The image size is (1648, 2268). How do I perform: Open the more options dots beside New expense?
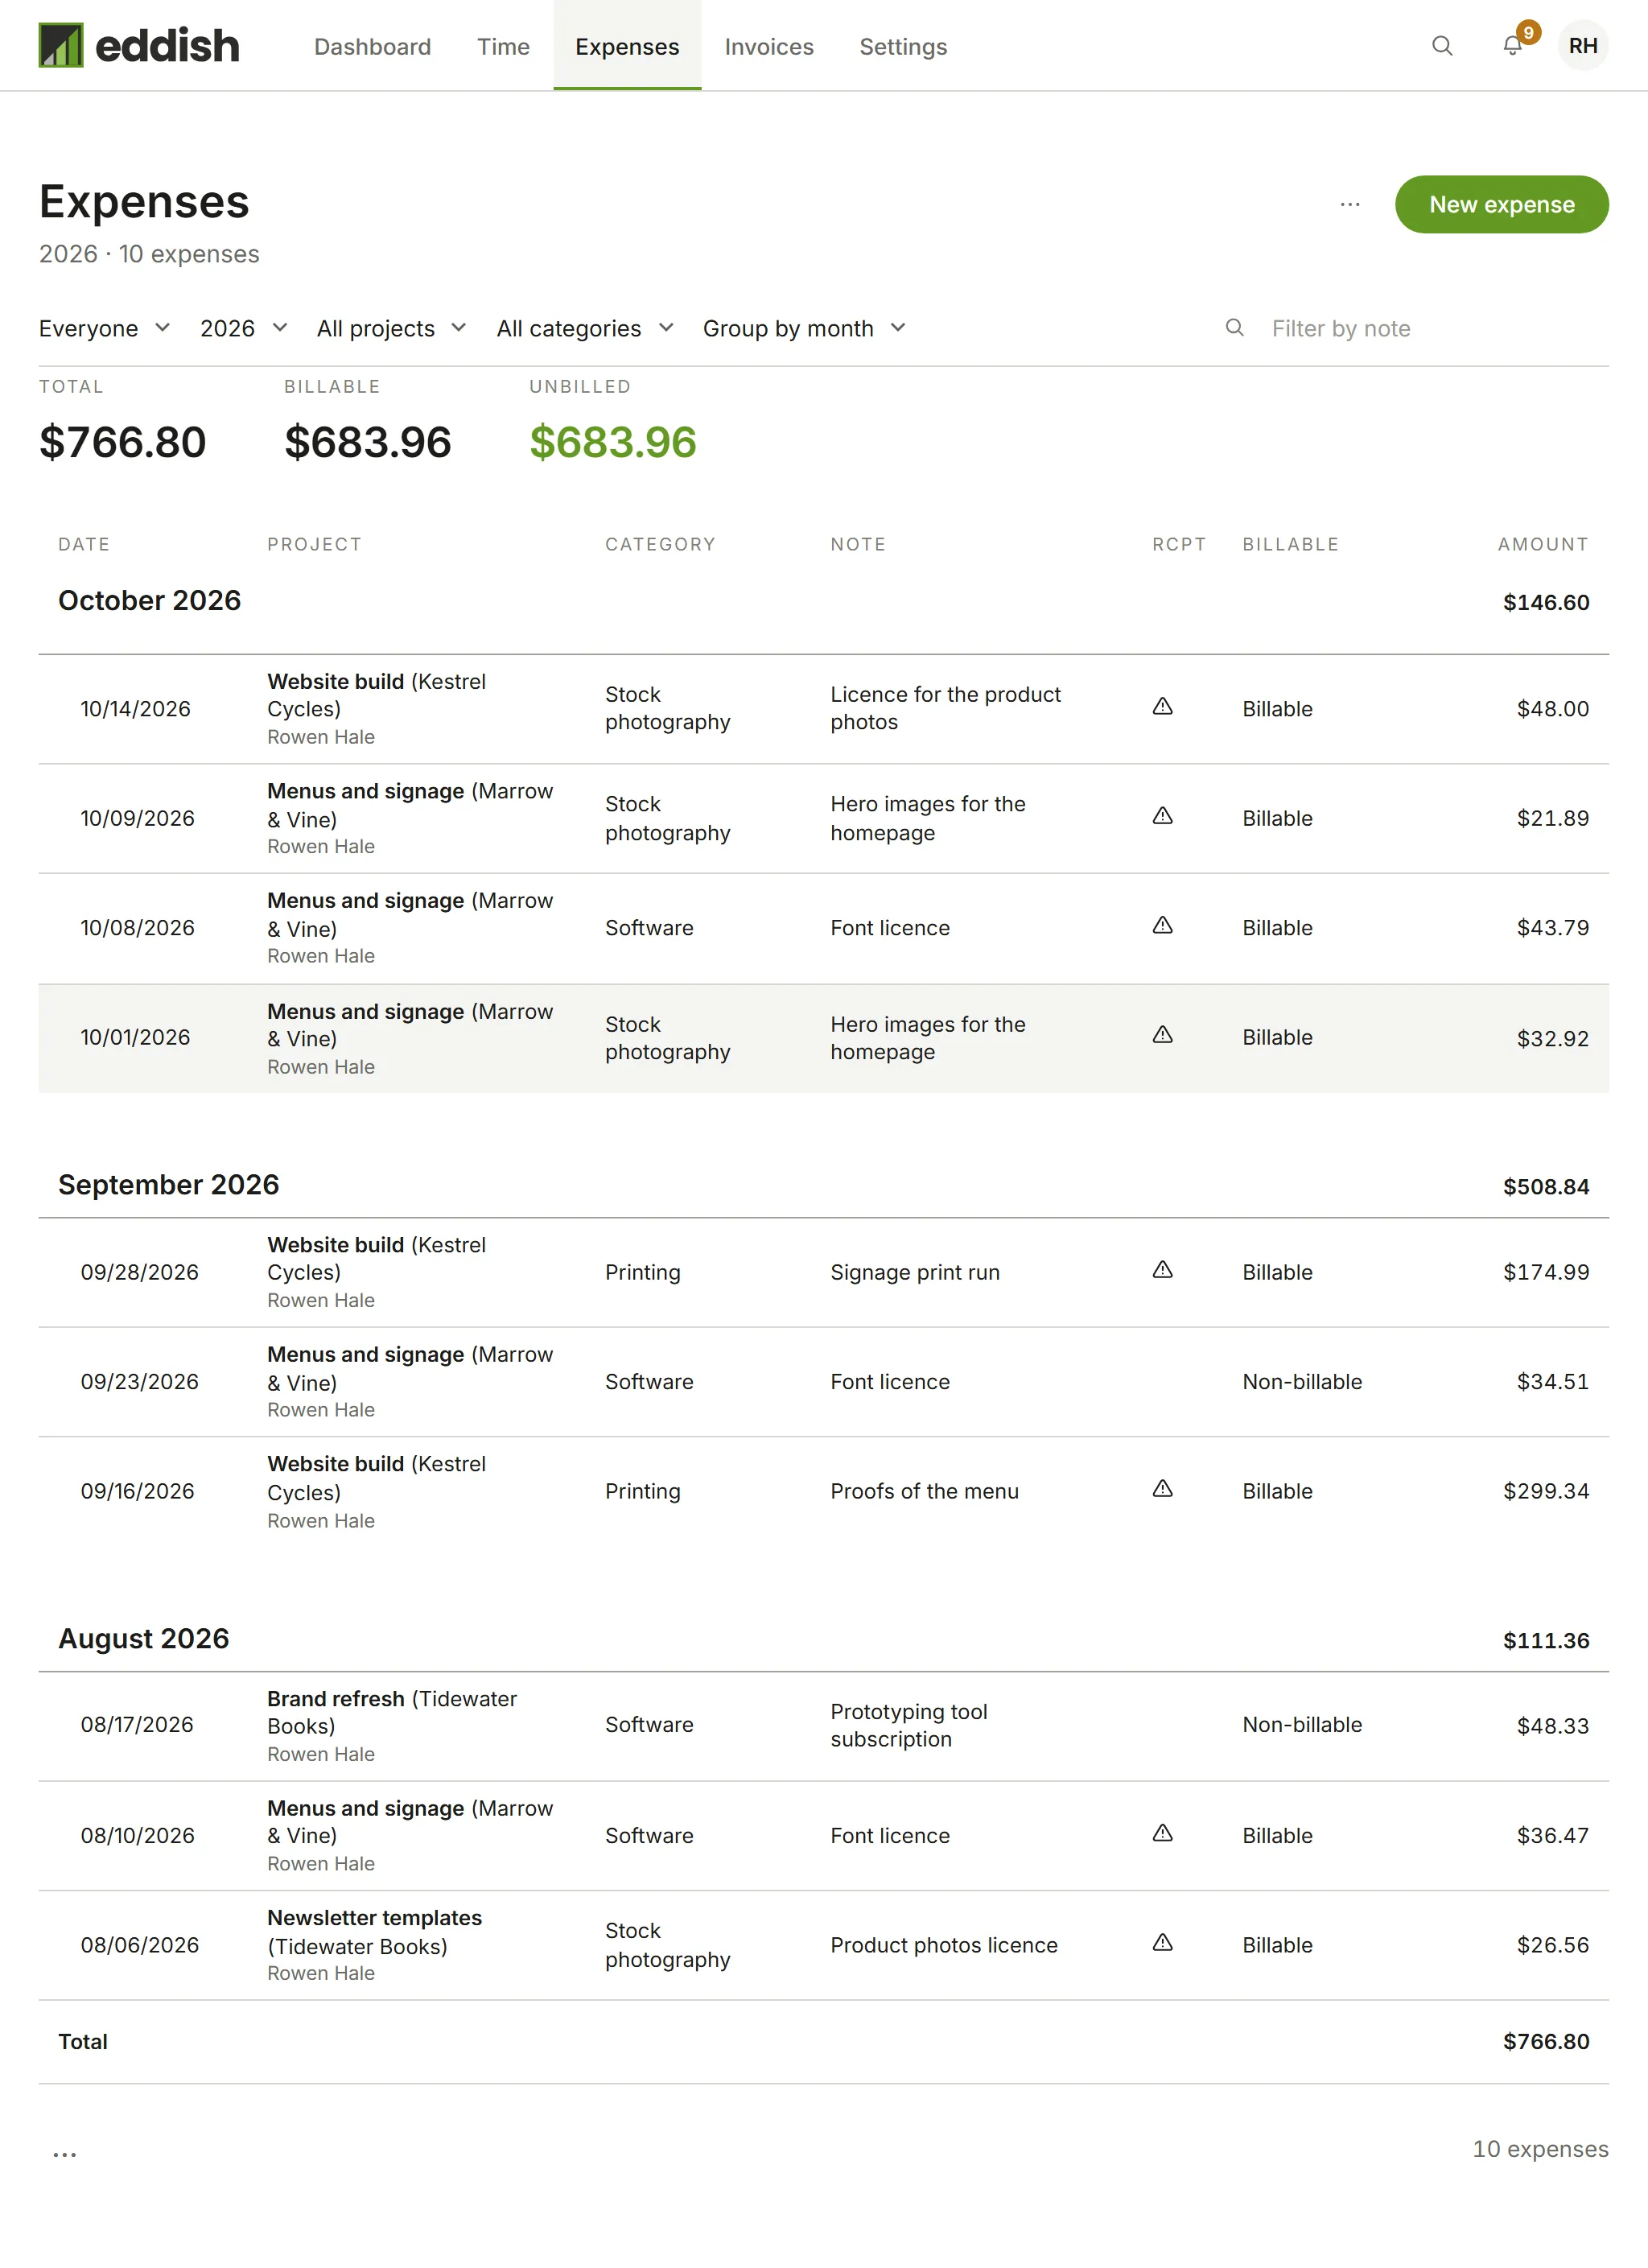coord(1350,205)
